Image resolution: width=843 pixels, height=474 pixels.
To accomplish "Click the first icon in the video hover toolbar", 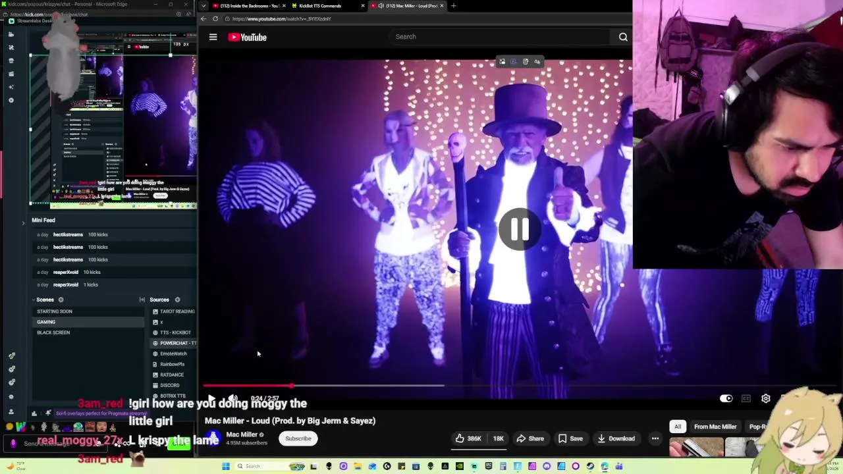I will coord(502,62).
